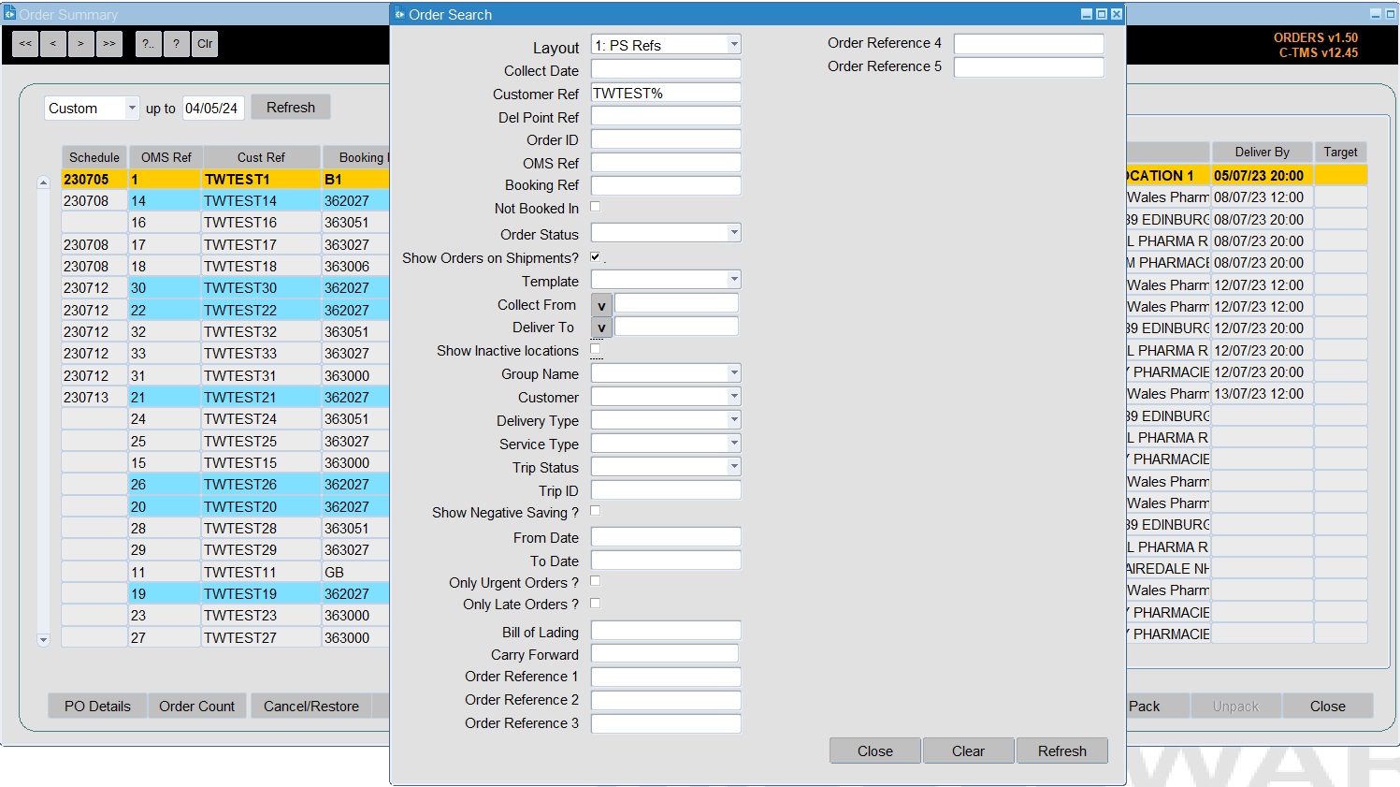
Task: Click the next record > button
Action: pyautogui.click(x=81, y=44)
